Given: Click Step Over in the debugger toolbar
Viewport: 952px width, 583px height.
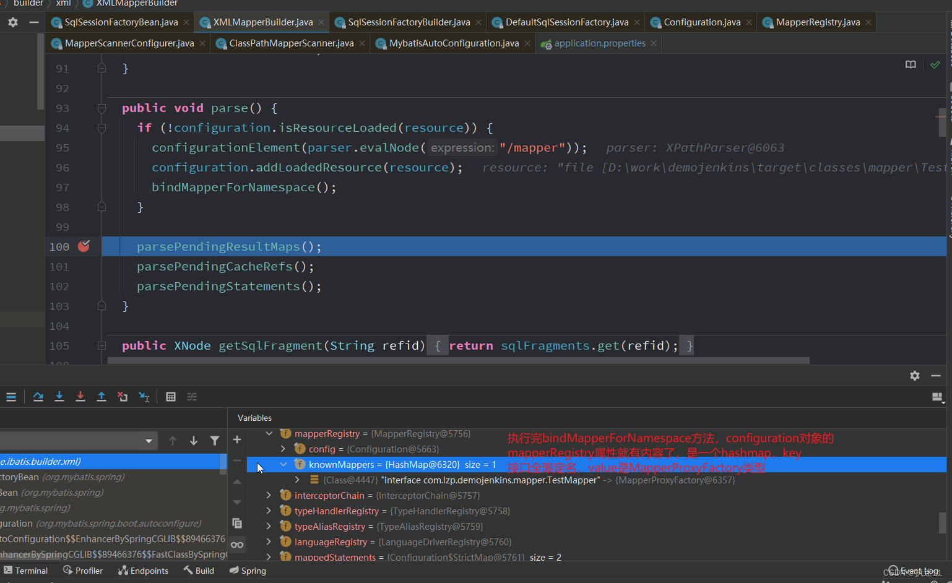Looking at the screenshot, I should click(38, 397).
